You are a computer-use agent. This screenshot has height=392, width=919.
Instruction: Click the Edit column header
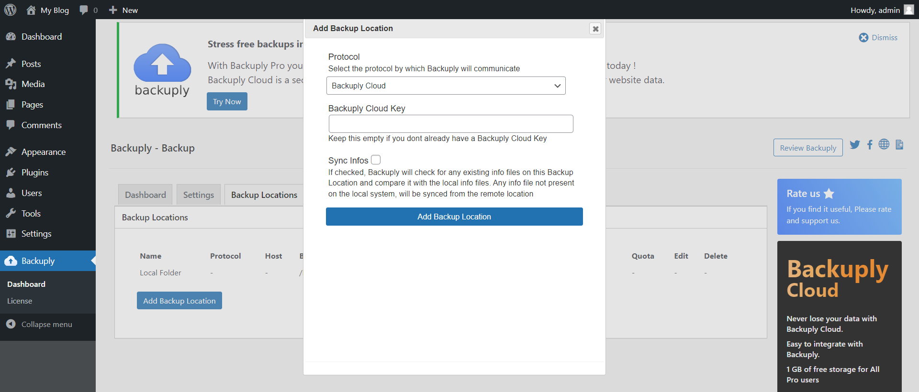681,256
